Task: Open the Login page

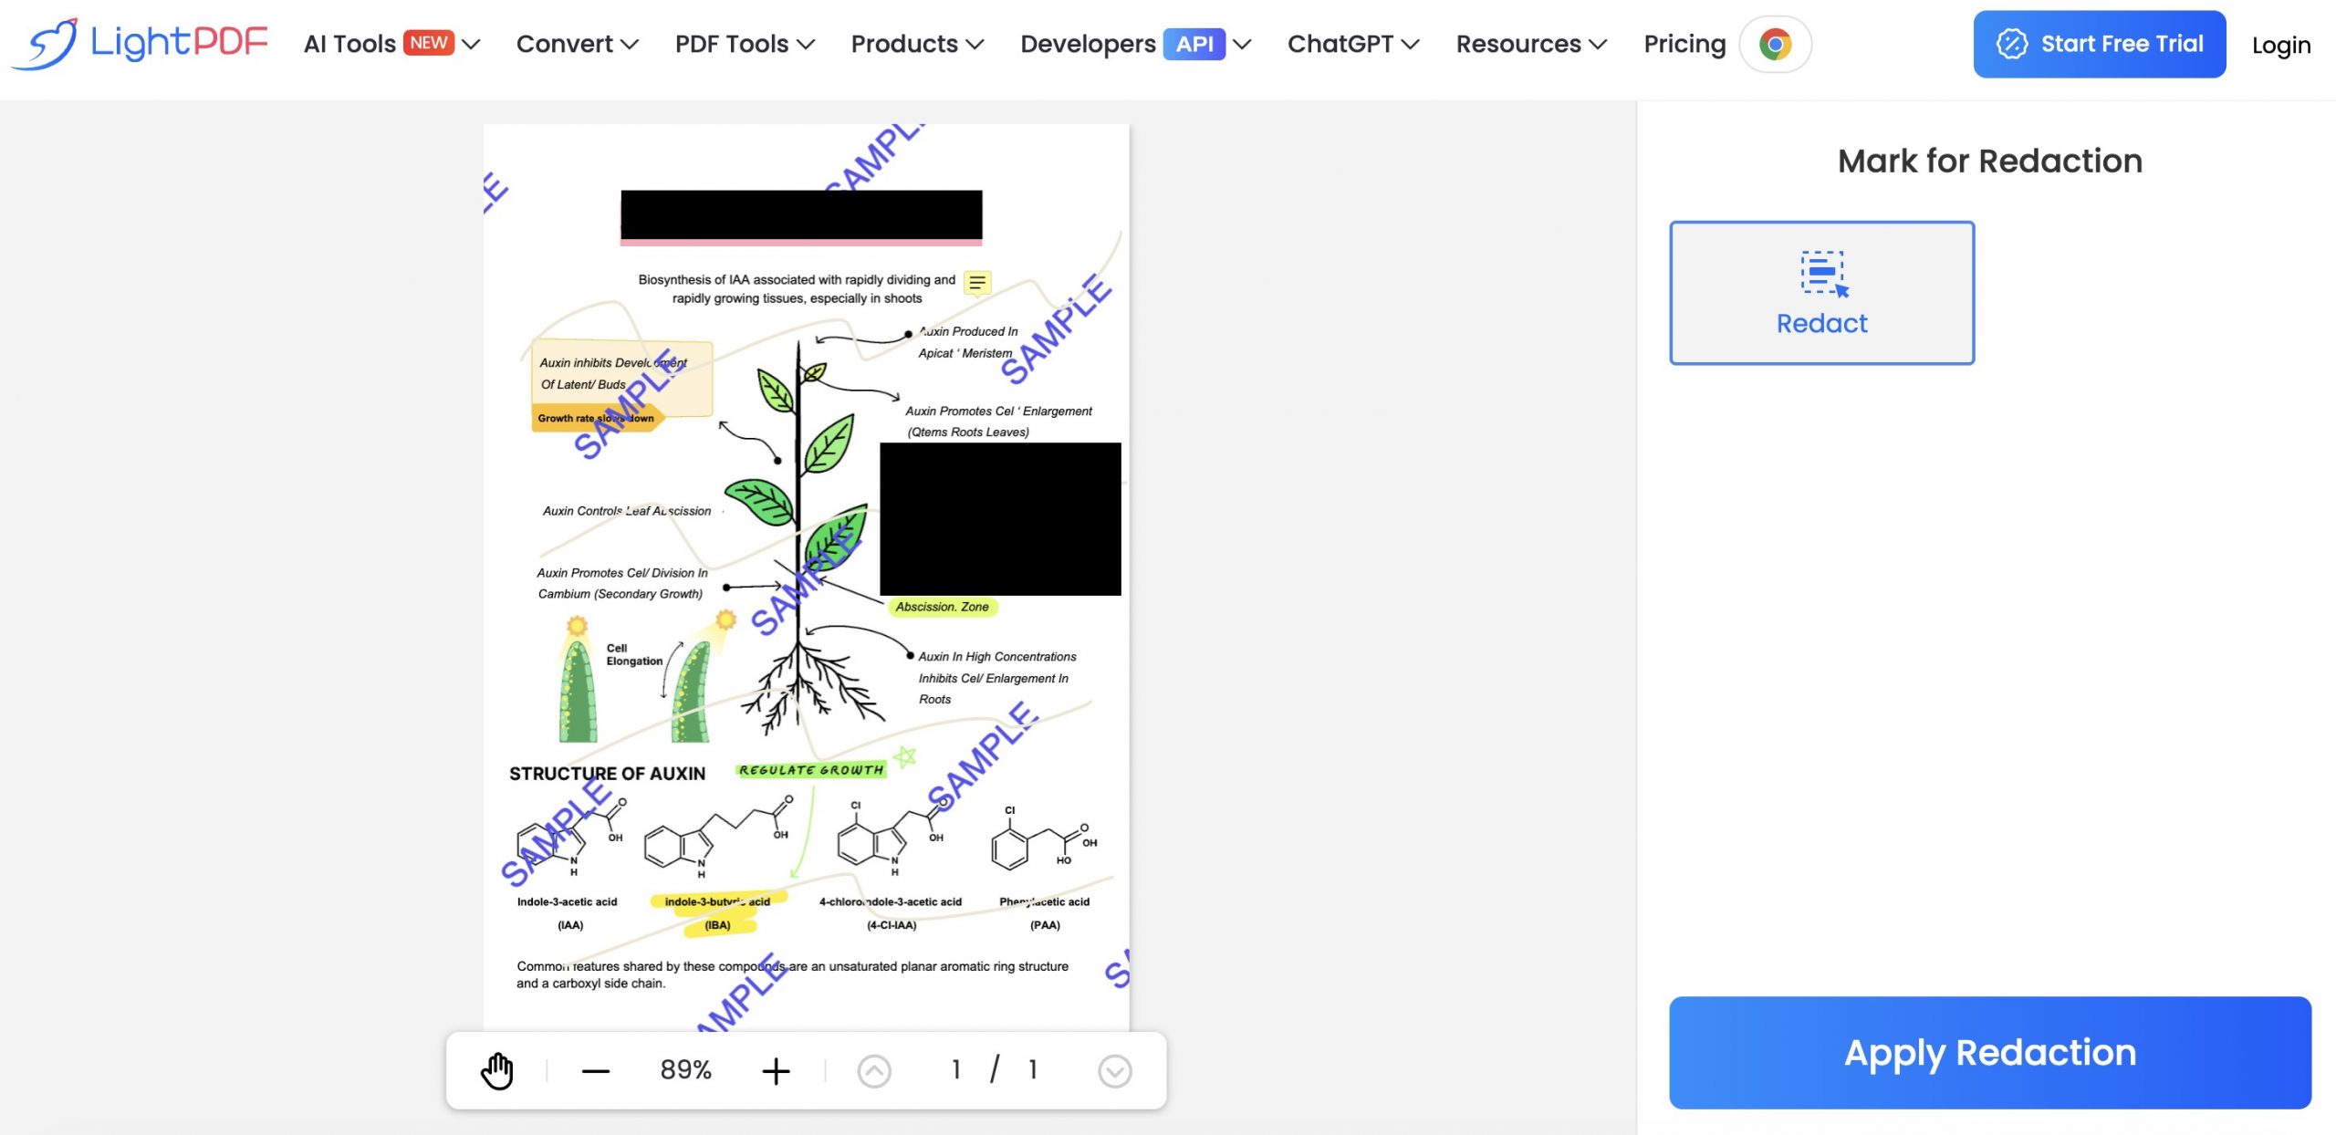Action: (x=2280, y=45)
